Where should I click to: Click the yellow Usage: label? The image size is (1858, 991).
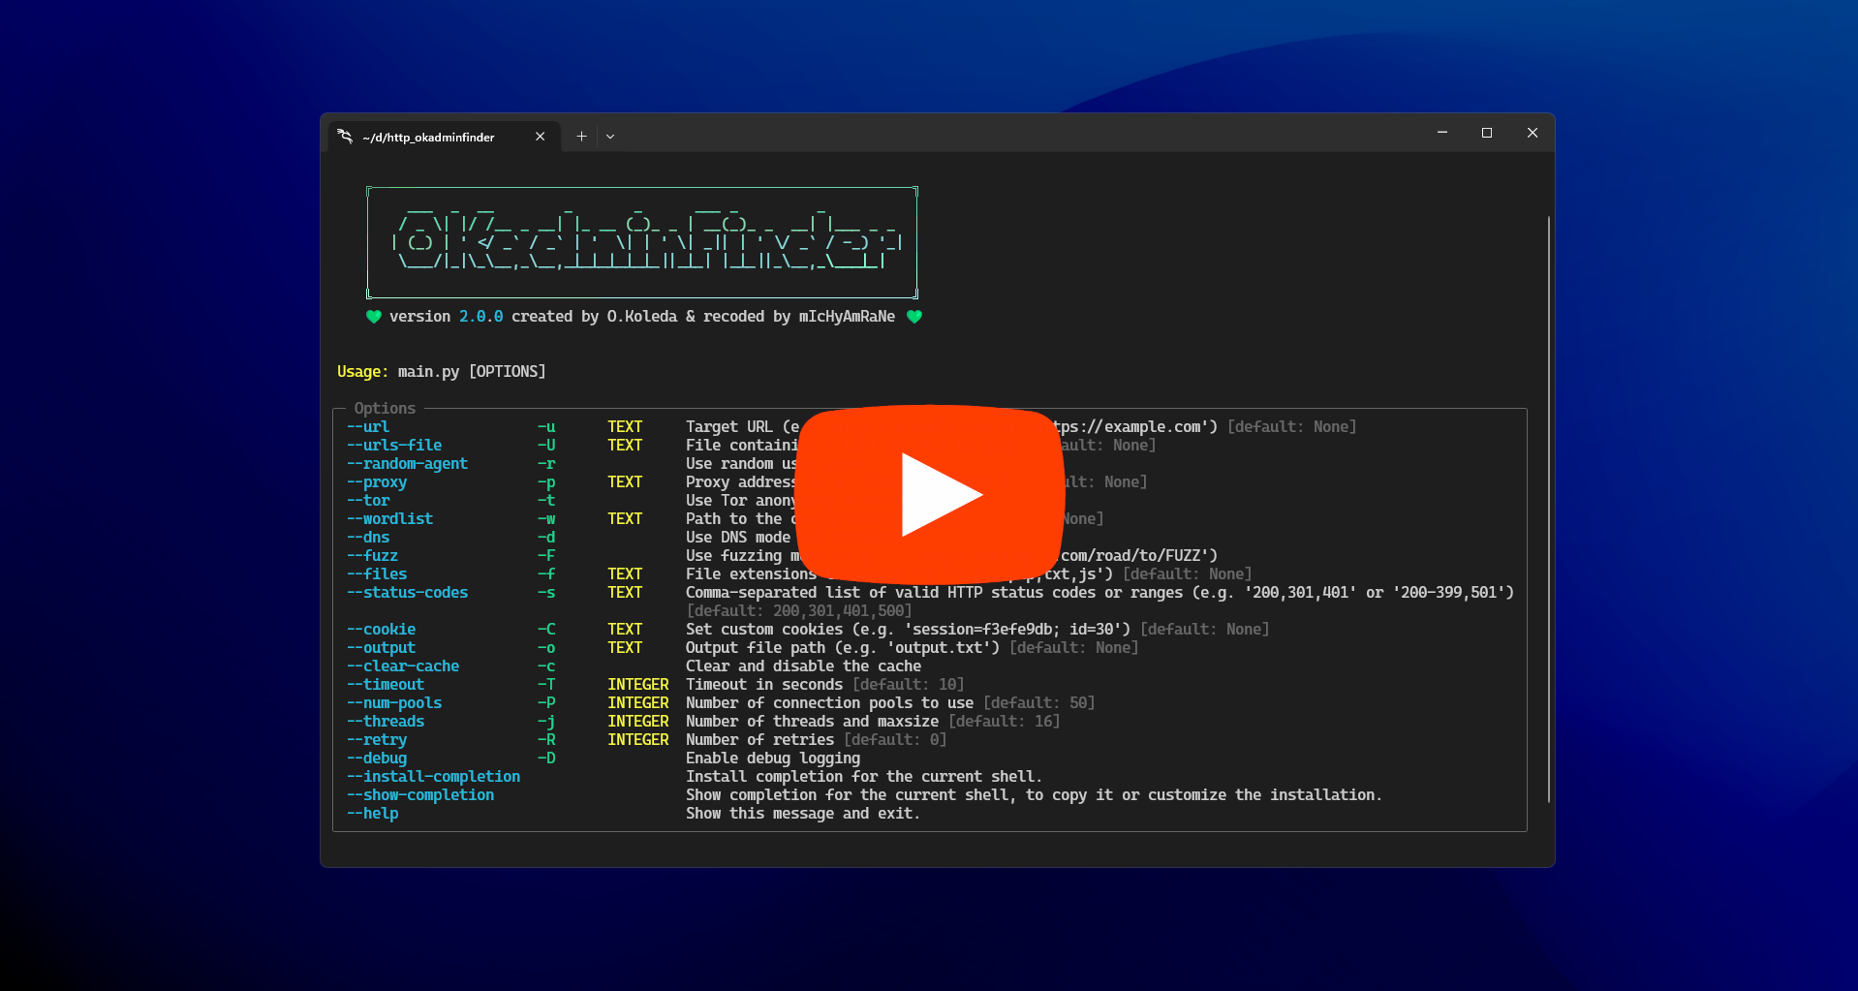point(362,372)
